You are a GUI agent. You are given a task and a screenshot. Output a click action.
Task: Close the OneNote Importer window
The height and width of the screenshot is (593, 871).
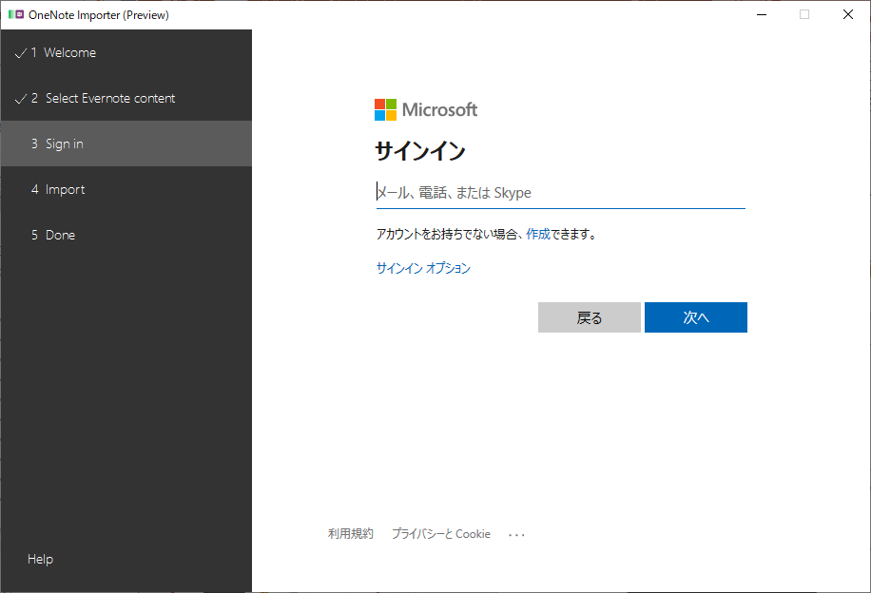(847, 14)
